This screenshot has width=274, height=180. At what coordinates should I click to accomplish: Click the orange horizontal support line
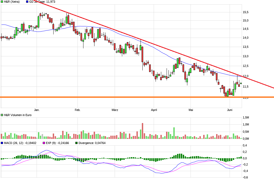point(135,97)
